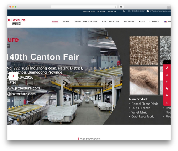This screenshot has width=178, height=151.
Task: Open a new browser tab with plus
Action: [169, 8]
